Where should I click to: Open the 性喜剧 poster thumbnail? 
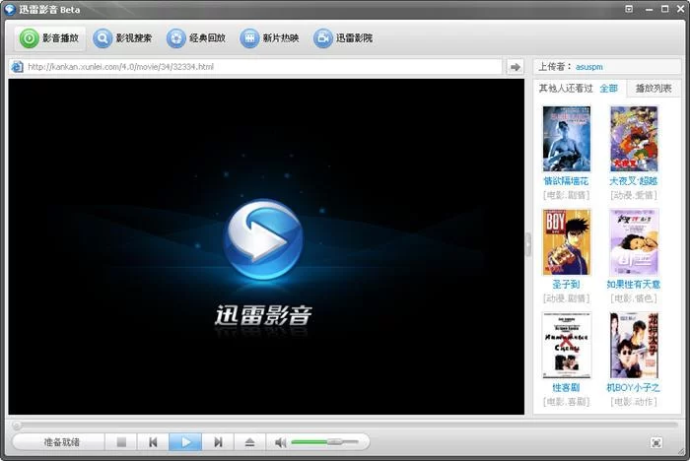point(567,346)
